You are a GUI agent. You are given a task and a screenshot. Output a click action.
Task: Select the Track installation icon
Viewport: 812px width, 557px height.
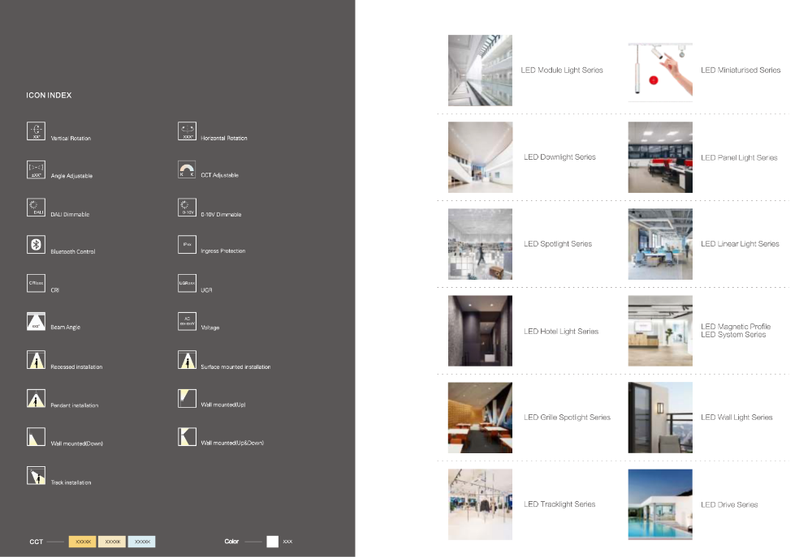pos(37,475)
